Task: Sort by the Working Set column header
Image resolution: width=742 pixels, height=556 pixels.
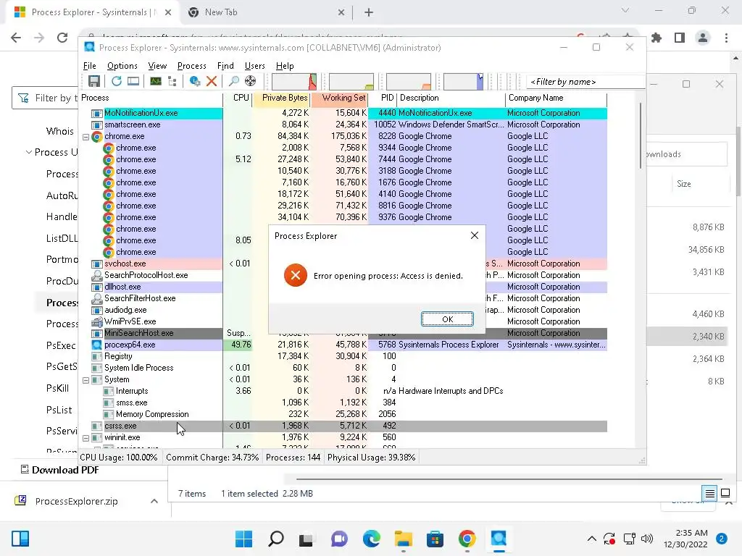Action: tap(339, 98)
